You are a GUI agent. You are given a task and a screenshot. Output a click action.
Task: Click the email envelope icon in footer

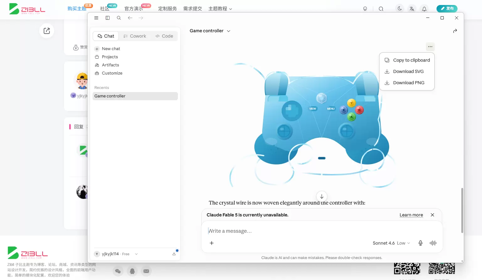[146, 271]
